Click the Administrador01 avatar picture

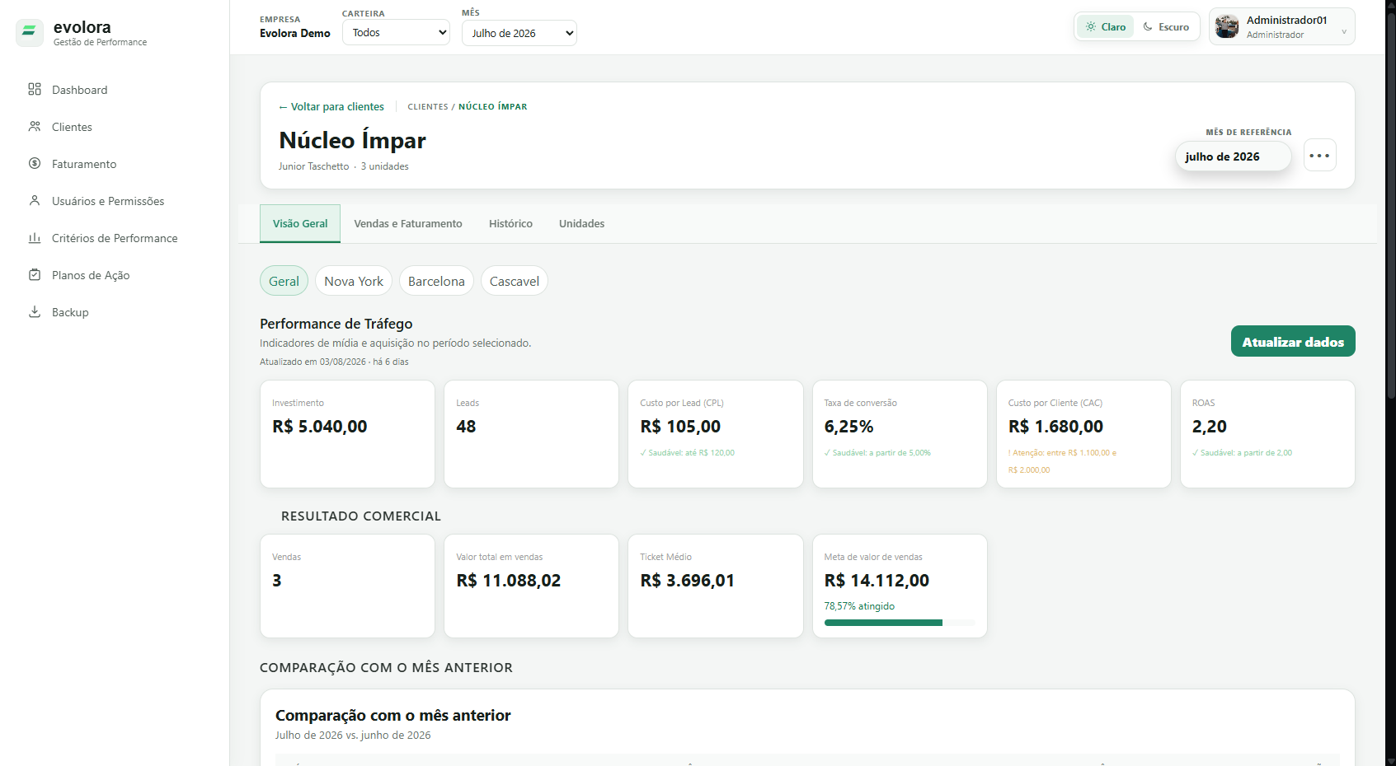[1227, 26]
